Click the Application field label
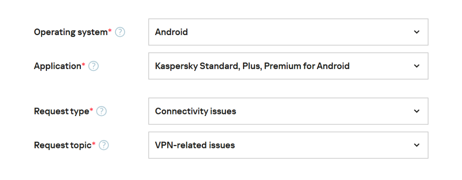The width and height of the screenshot is (462, 180). click(57, 66)
